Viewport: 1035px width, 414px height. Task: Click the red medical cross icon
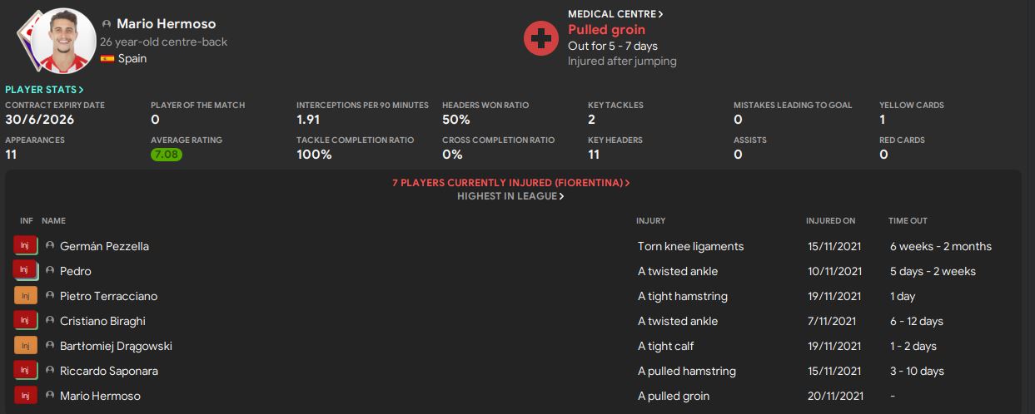(540, 38)
